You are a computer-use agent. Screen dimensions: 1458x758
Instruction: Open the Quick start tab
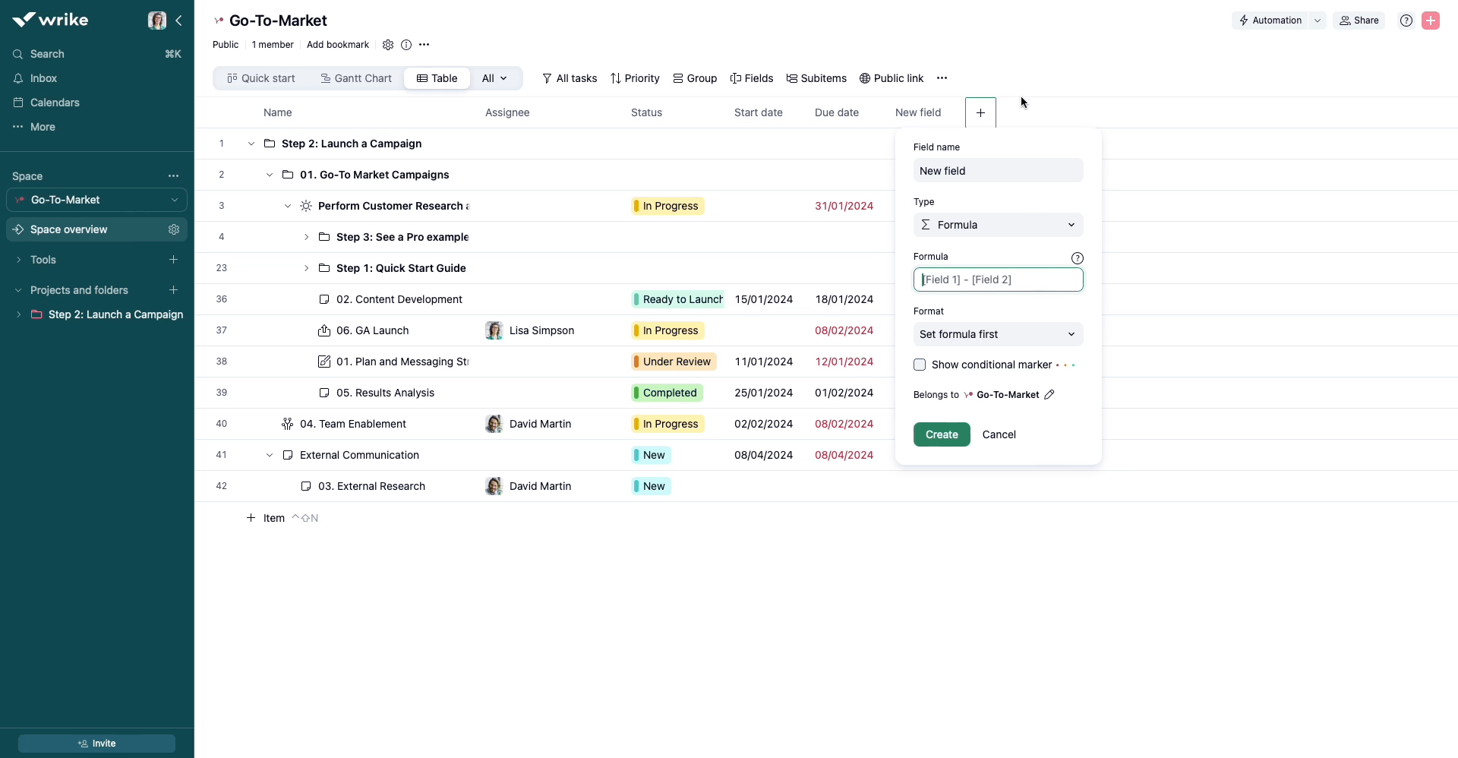pos(261,78)
